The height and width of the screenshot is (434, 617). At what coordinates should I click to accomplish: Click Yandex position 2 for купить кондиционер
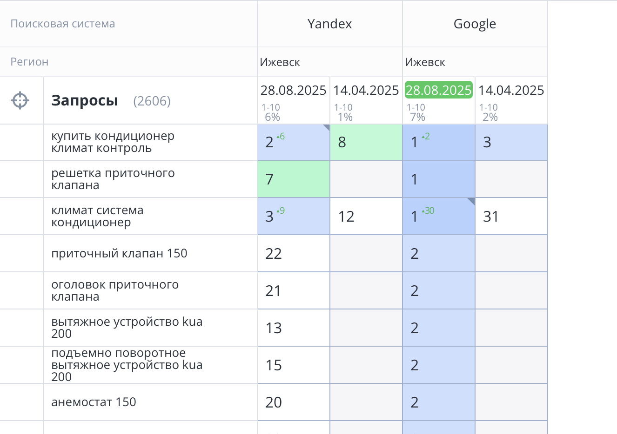(294, 142)
